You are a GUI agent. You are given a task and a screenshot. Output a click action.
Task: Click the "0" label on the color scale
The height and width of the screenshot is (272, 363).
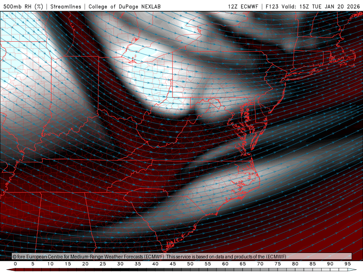pyautogui.click(x=15, y=264)
